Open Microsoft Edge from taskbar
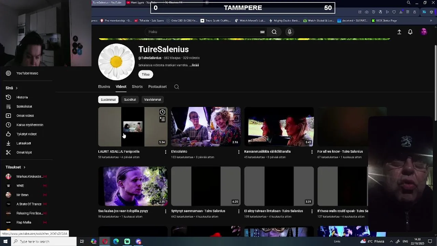This screenshot has width=437, height=246. (x=116, y=242)
